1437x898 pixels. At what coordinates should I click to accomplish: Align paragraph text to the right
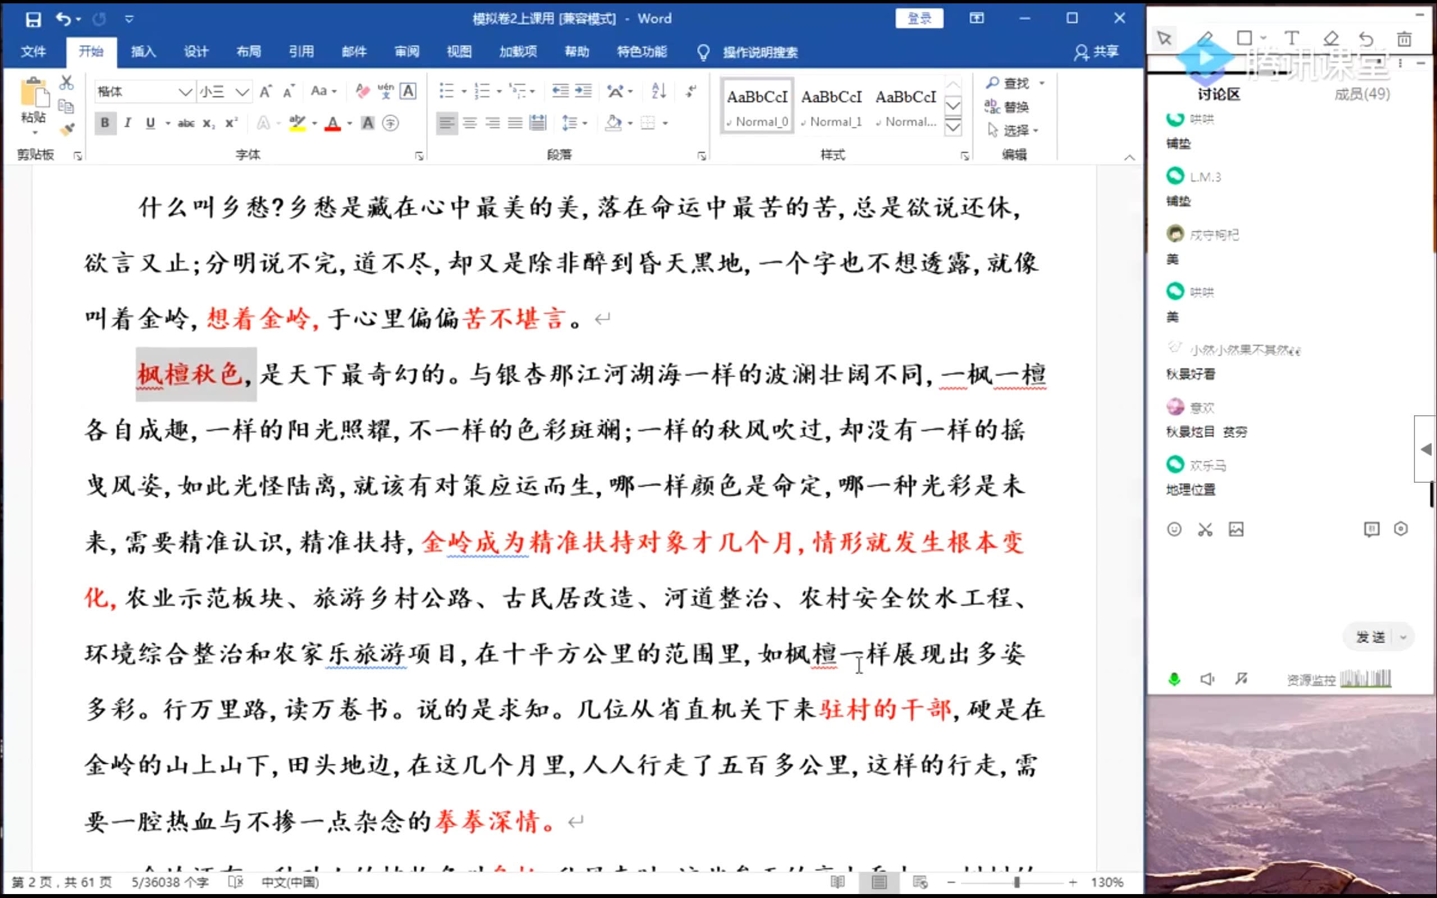[x=492, y=123]
